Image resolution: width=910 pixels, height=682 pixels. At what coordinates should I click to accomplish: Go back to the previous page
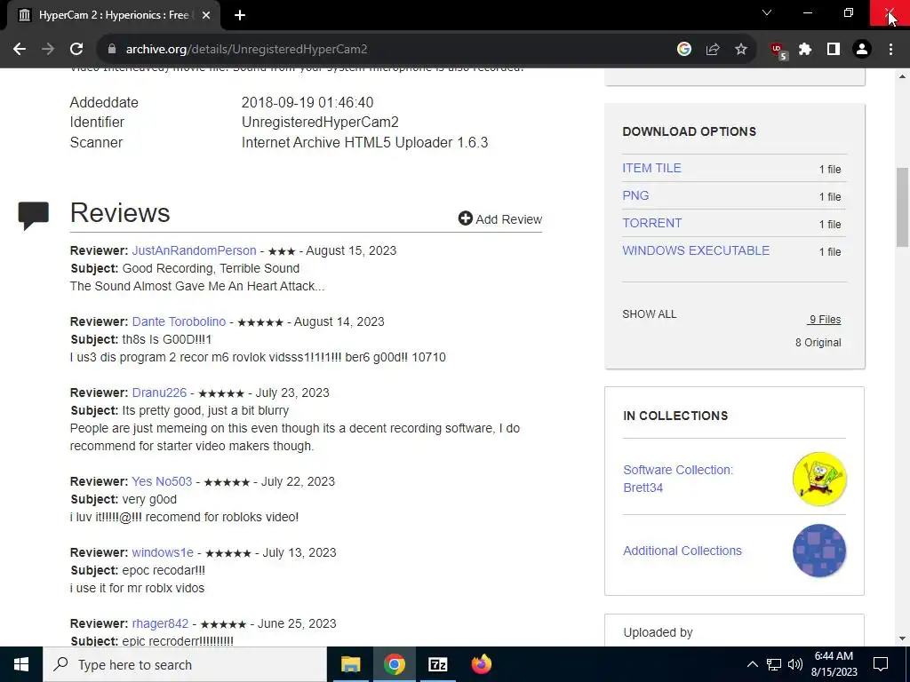click(x=20, y=50)
